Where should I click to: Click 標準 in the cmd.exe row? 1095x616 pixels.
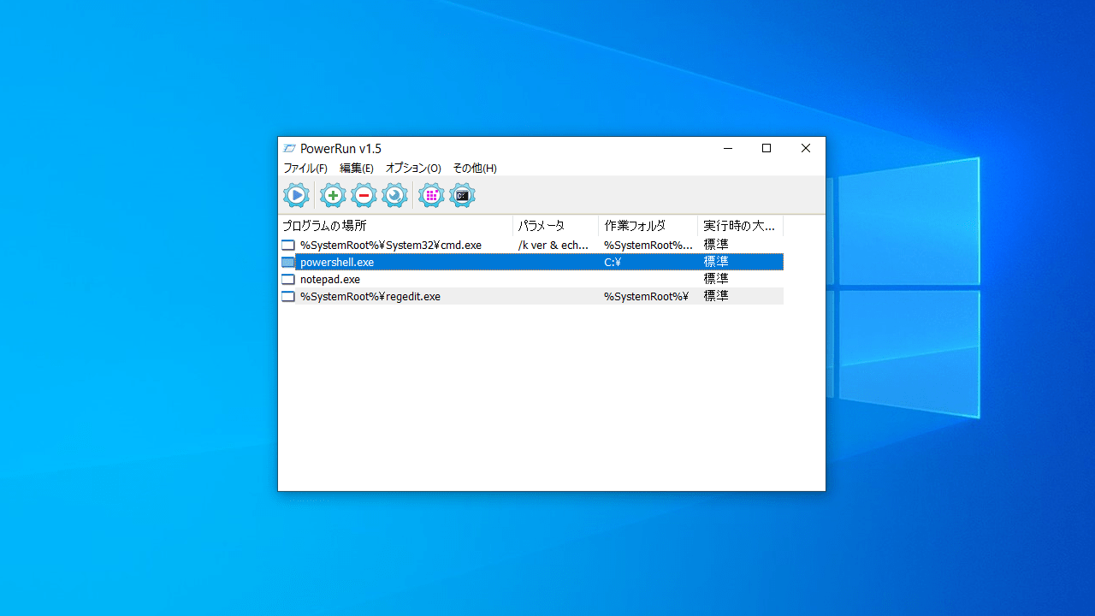click(716, 246)
